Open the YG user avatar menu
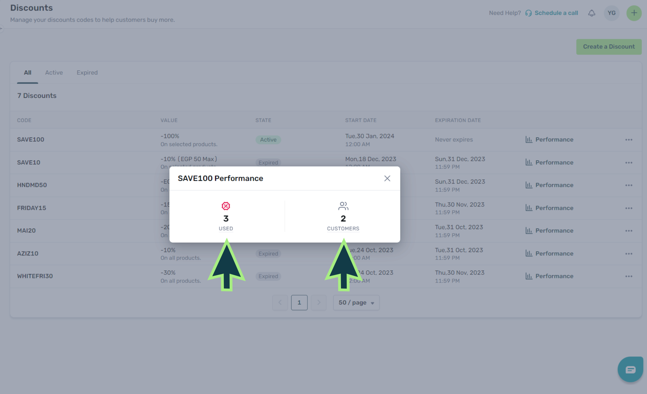This screenshot has height=394, width=647. coord(611,13)
